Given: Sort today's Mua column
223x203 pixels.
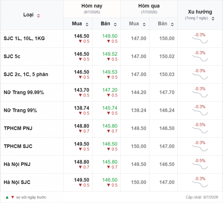Looking at the screenshot, I should (x=87, y=24).
